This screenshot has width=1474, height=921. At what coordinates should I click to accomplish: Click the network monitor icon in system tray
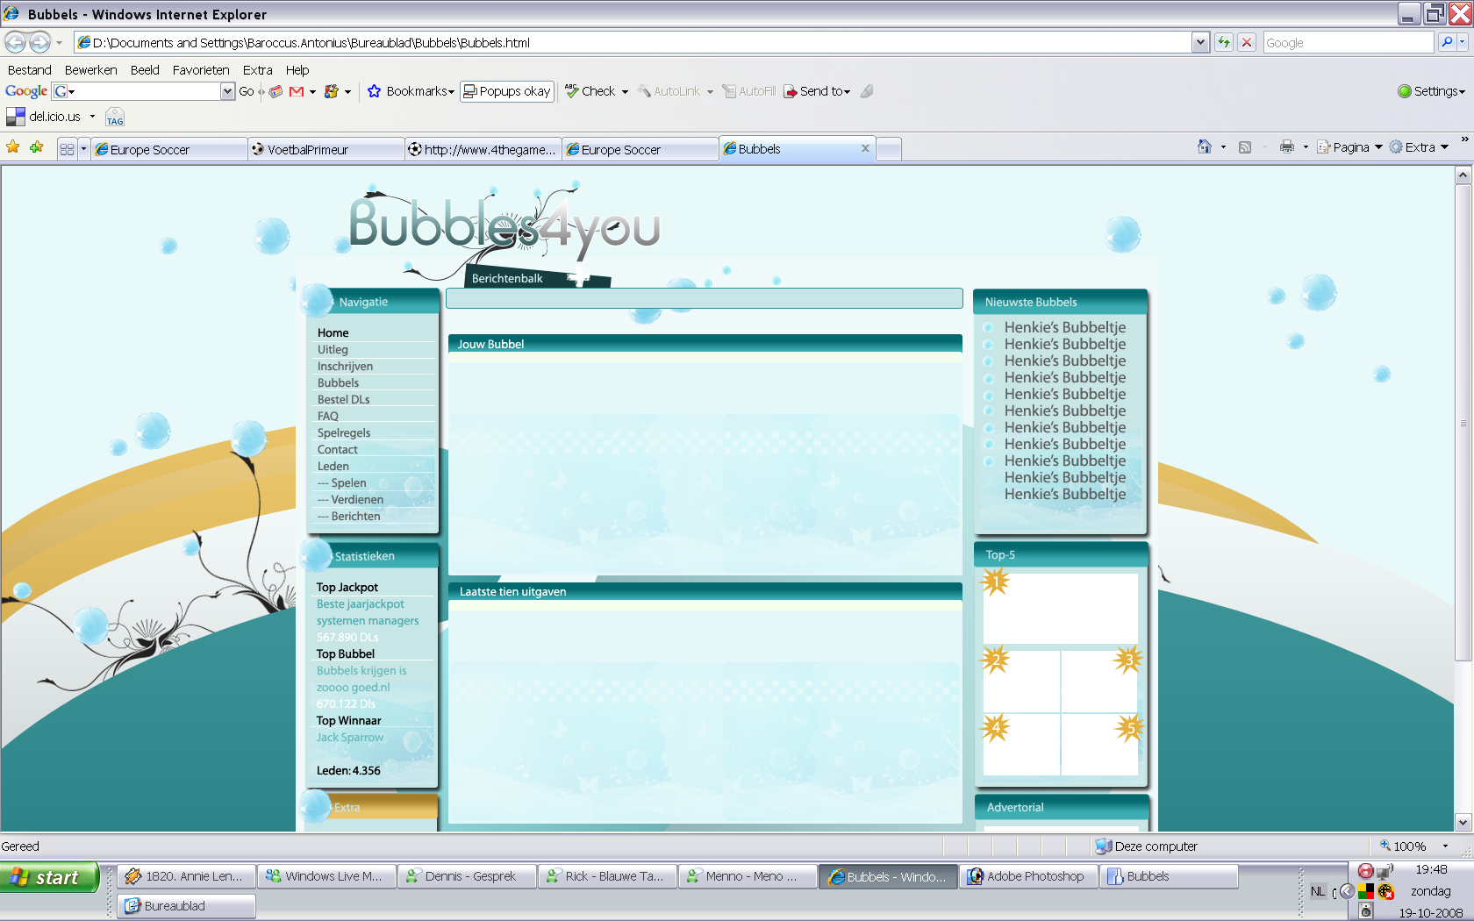pyautogui.click(x=1385, y=871)
